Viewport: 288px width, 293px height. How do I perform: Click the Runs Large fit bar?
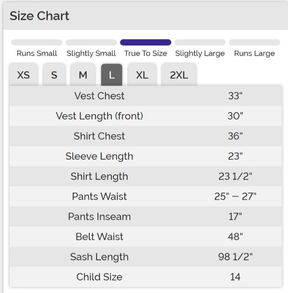point(254,43)
